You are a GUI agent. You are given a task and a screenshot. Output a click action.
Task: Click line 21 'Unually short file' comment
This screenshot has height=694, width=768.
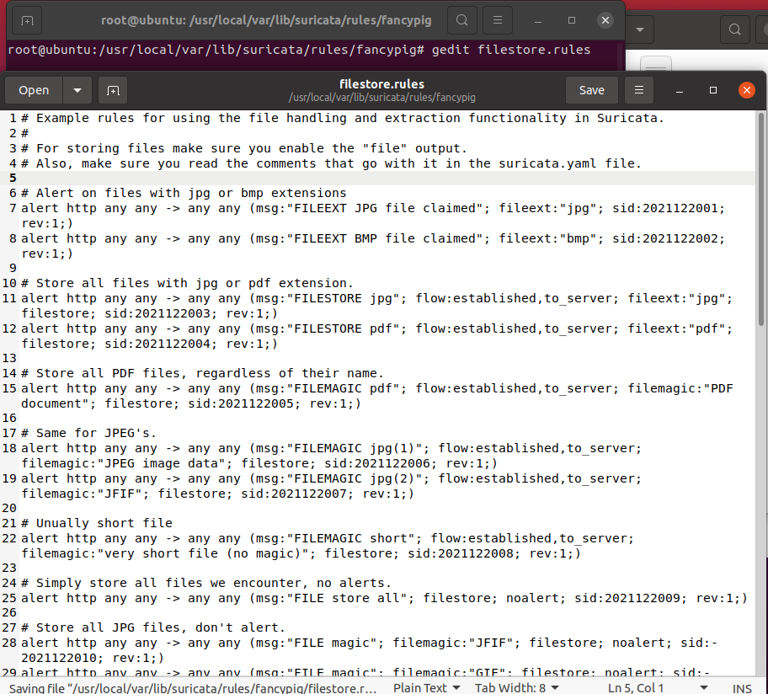coord(97,523)
